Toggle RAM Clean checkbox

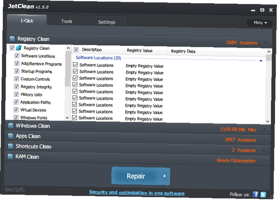[11, 156]
